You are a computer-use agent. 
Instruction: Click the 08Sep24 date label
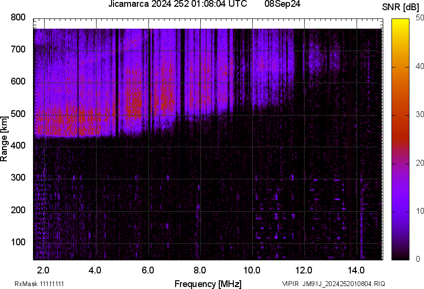pos(283,5)
